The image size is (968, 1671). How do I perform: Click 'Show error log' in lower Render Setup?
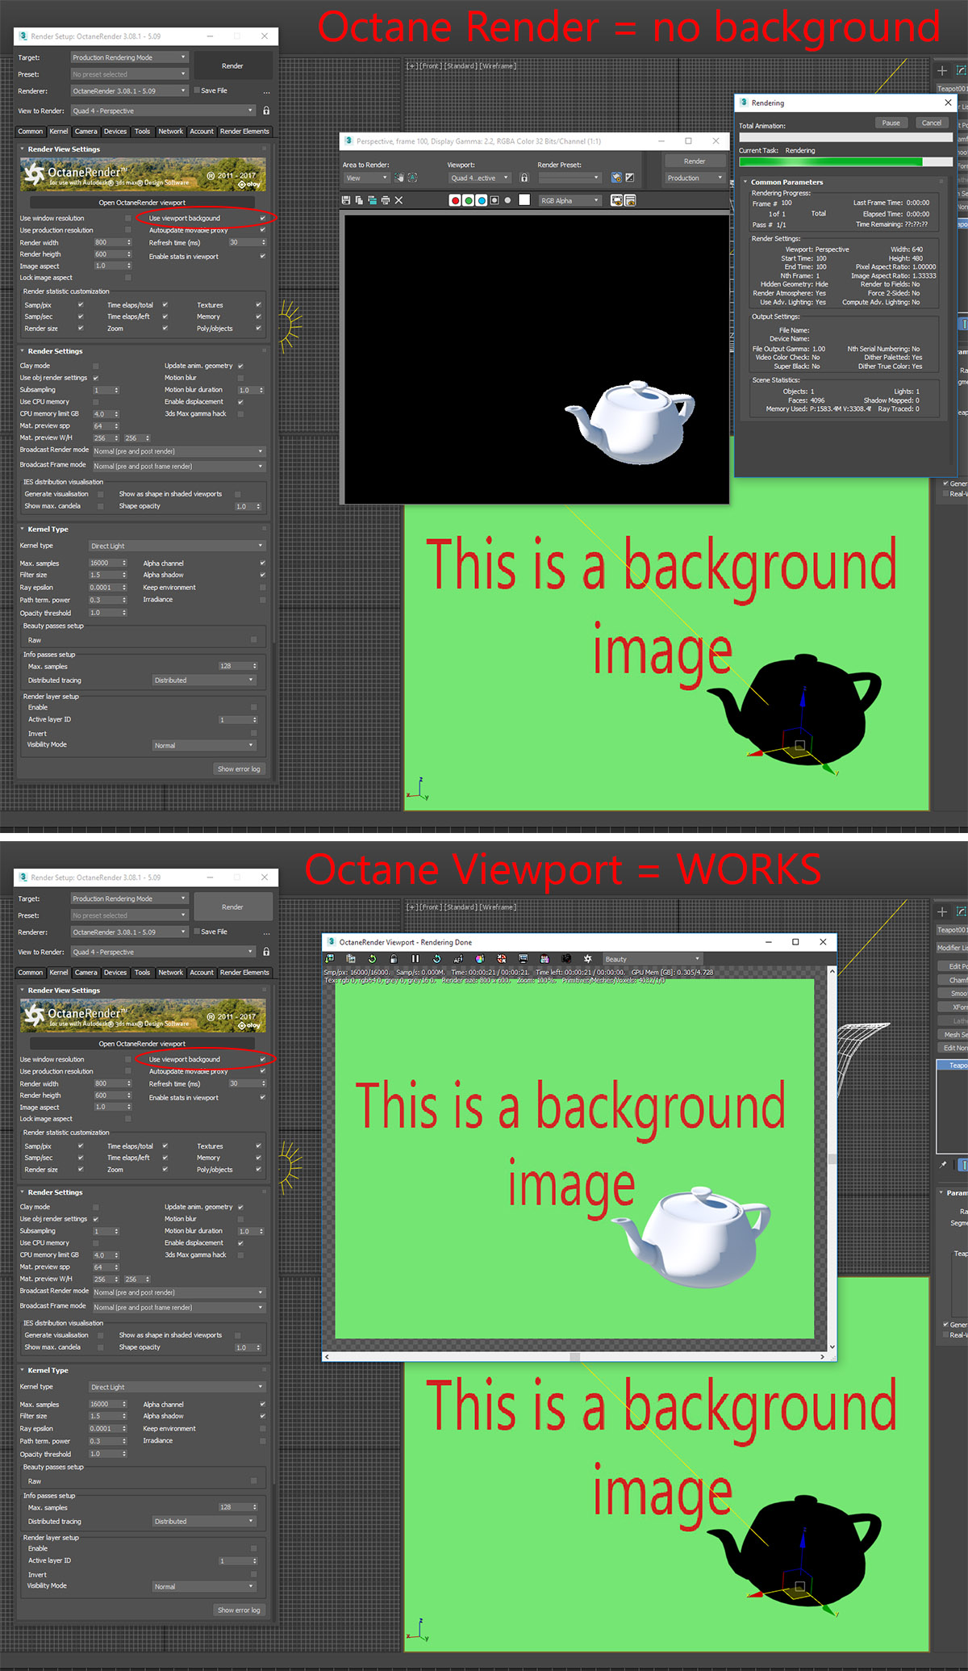(x=239, y=1610)
